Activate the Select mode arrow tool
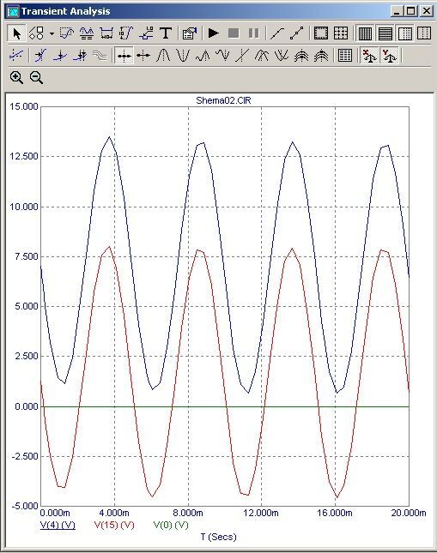Viewport: 437px width, 553px height. (x=16, y=33)
